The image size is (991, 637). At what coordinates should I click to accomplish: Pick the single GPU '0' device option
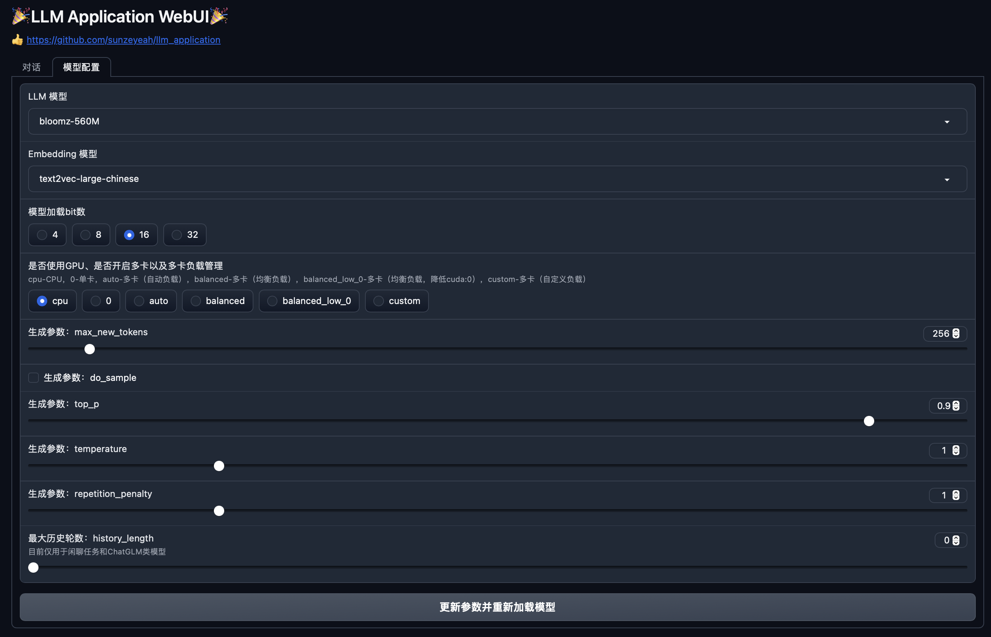point(96,301)
